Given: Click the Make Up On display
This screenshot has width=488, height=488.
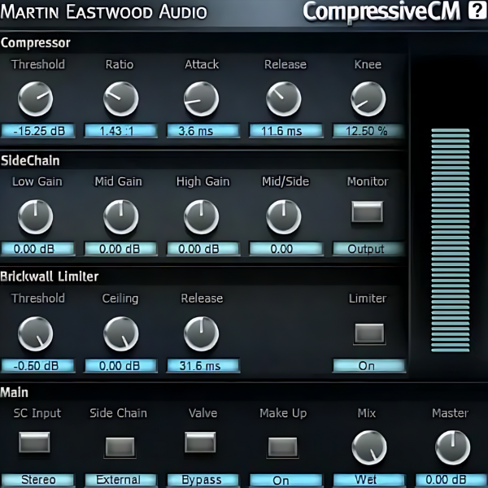Looking at the screenshot, I should [x=285, y=480].
